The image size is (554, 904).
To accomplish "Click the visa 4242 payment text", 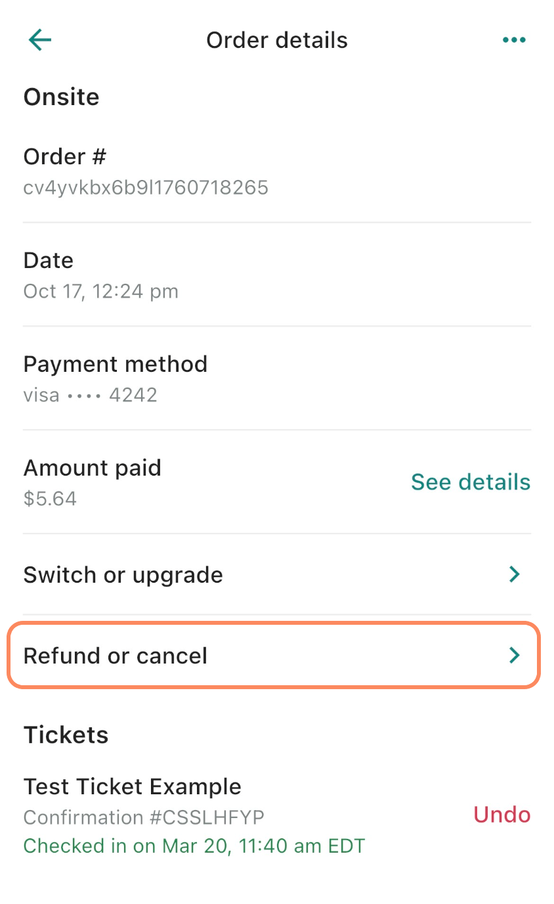I will 91,395.
